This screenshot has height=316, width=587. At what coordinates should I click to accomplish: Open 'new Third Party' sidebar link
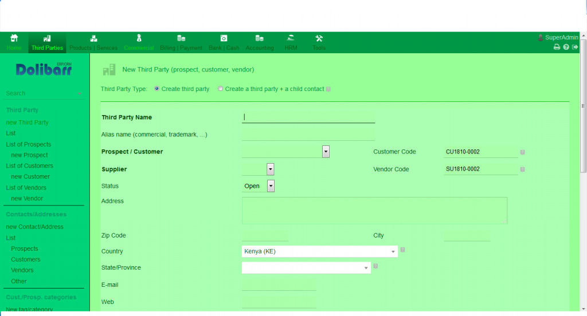point(27,123)
